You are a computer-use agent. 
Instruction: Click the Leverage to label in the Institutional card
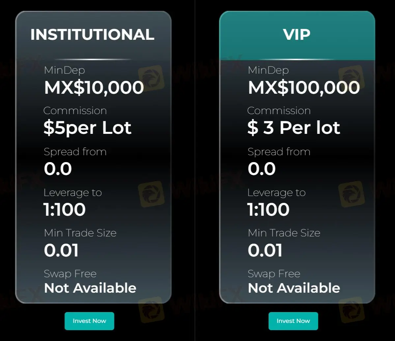(x=73, y=192)
